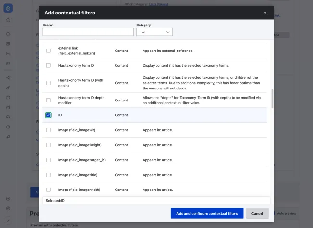Viewport: 313px width, 228px height.
Task: Uncheck the ID filter checkbox
Action: point(48,115)
